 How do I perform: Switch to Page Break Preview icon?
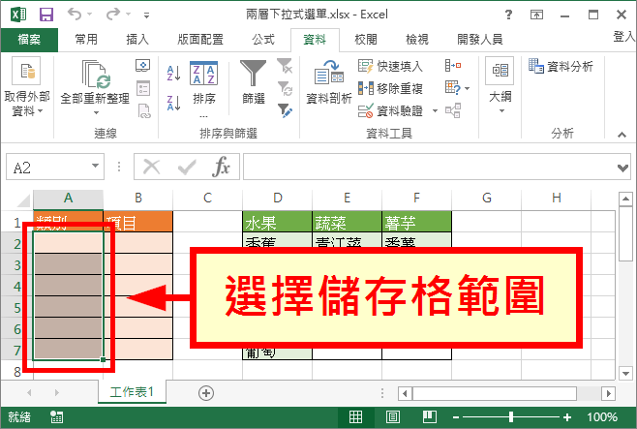[x=430, y=416]
